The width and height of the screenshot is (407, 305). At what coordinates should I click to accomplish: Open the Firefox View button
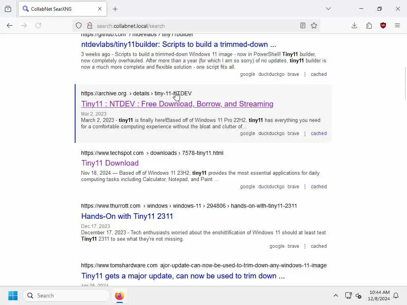coord(8,9)
